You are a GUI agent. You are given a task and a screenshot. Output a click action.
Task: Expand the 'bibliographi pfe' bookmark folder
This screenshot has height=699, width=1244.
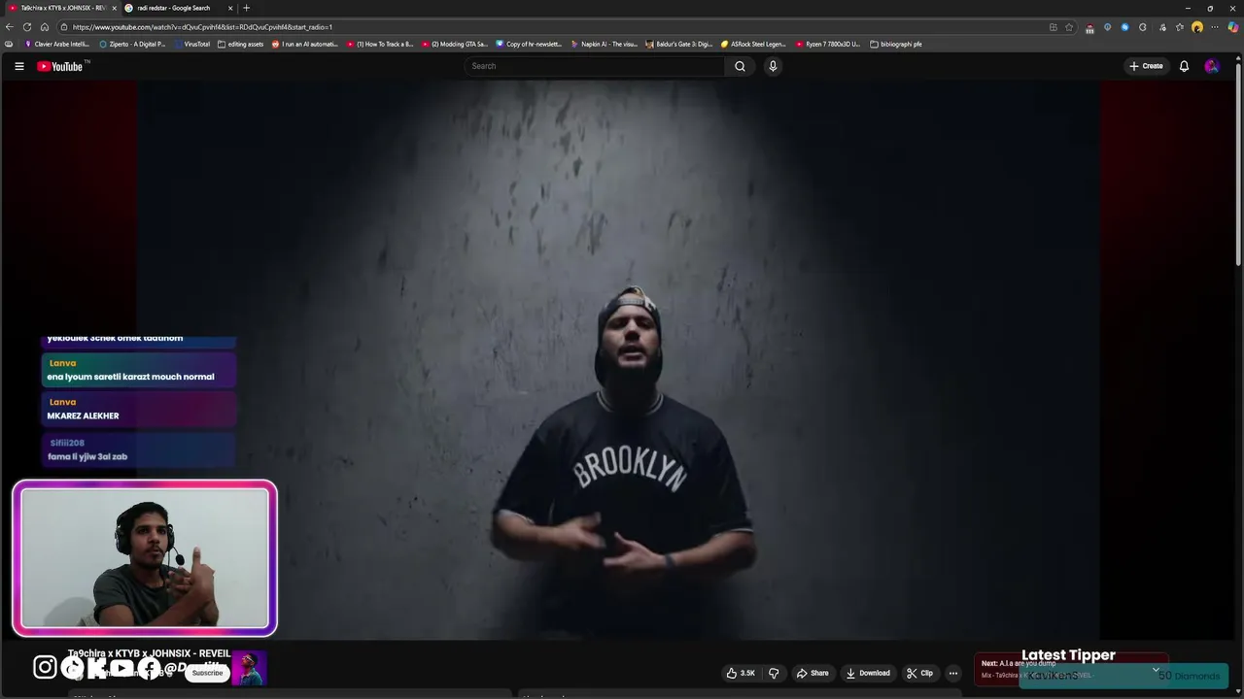click(896, 44)
